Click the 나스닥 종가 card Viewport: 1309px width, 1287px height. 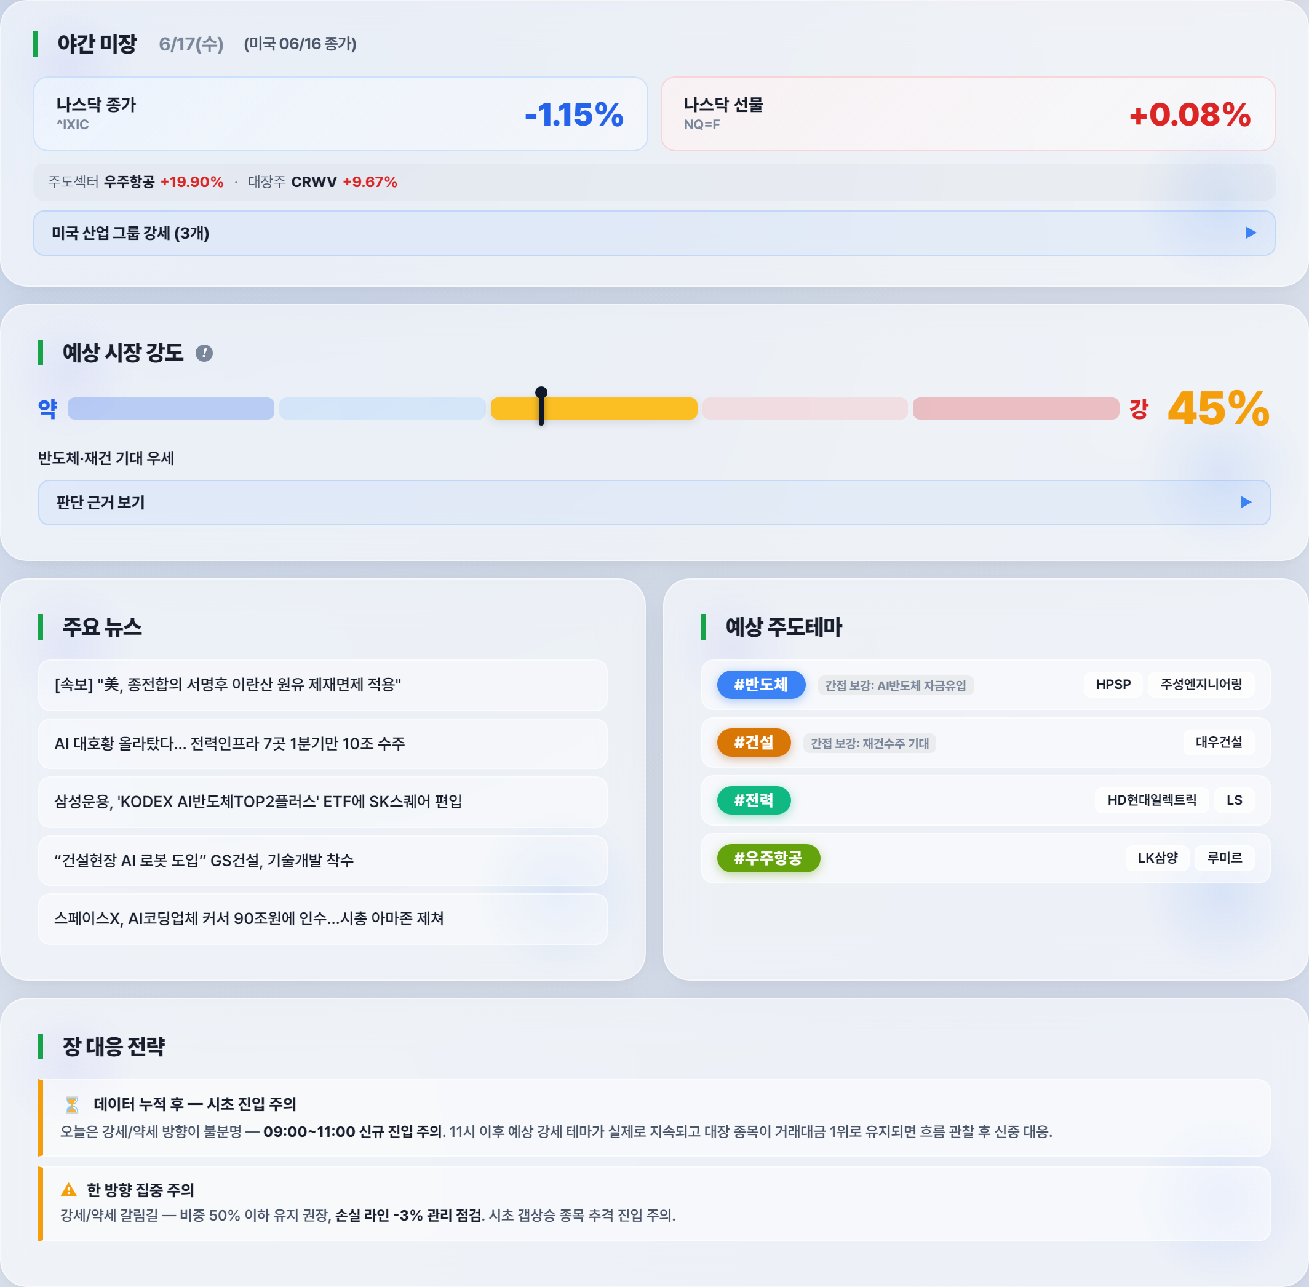tap(341, 114)
